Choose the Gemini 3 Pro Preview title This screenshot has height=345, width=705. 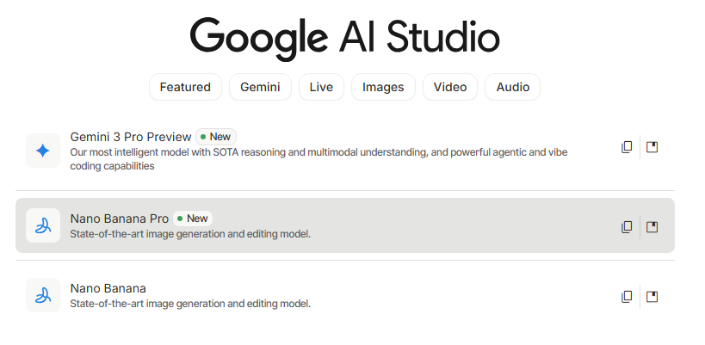131,137
